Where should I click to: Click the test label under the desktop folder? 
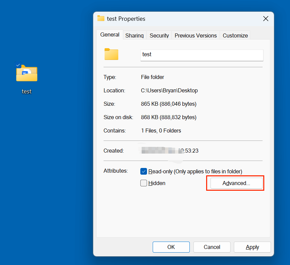point(27,91)
